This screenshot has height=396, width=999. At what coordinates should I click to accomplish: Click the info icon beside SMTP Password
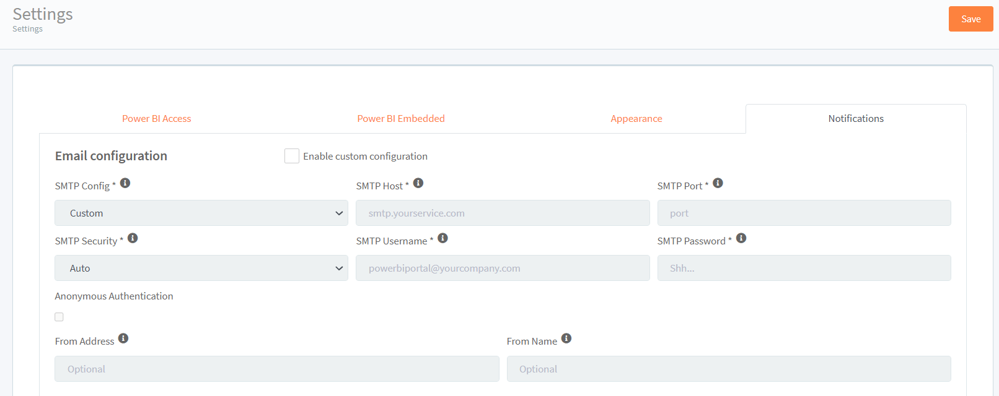(741, 238)
